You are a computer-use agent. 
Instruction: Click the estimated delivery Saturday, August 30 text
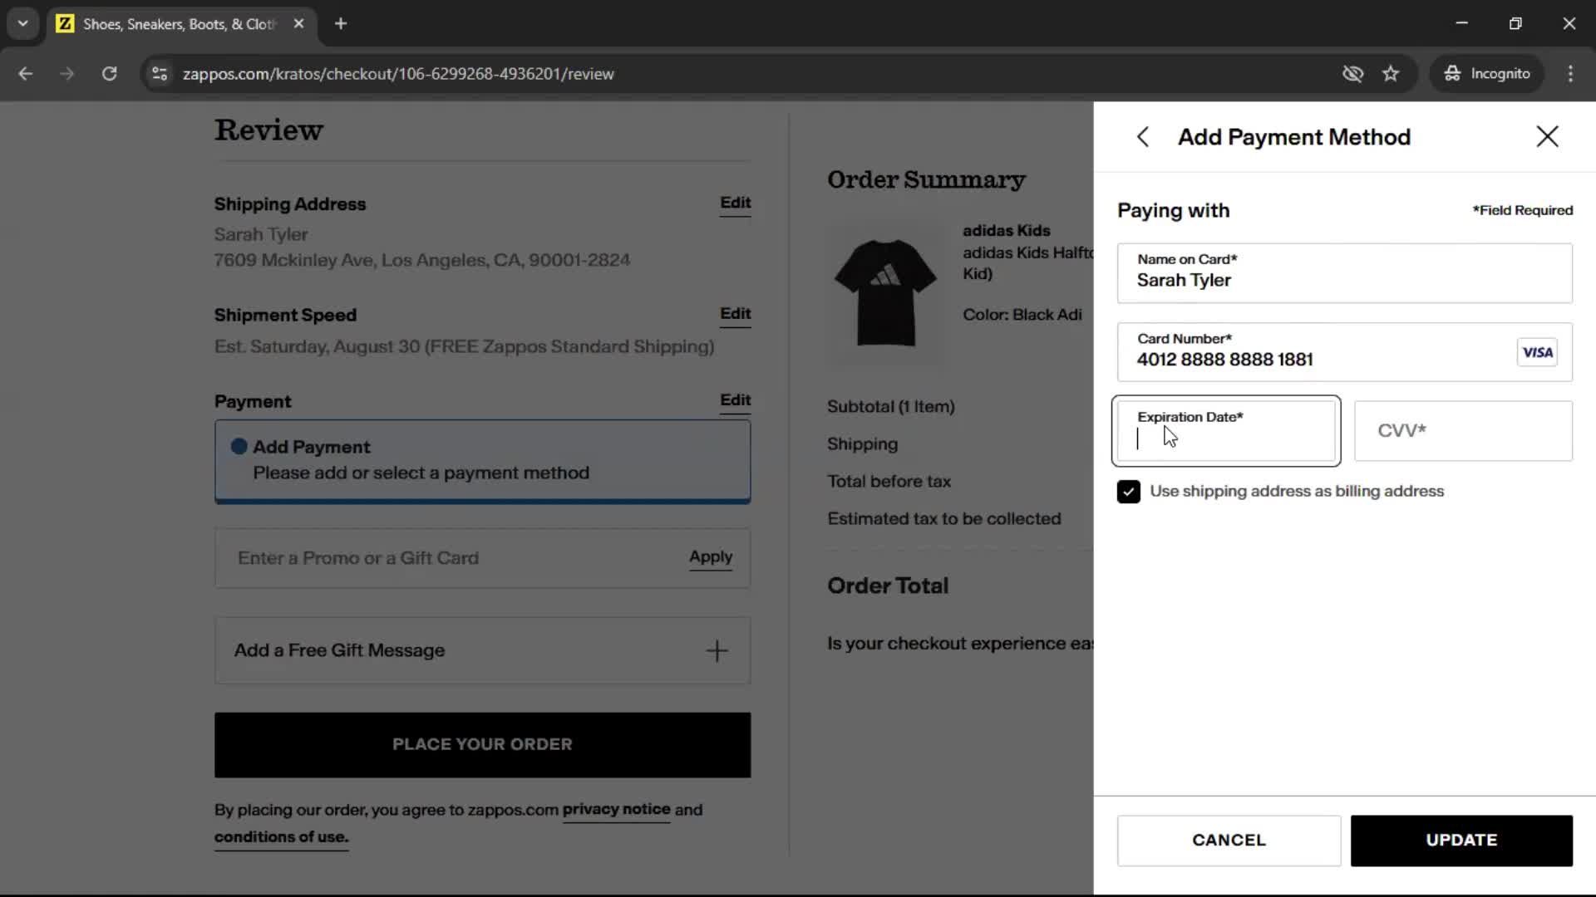tap(464, 346)
